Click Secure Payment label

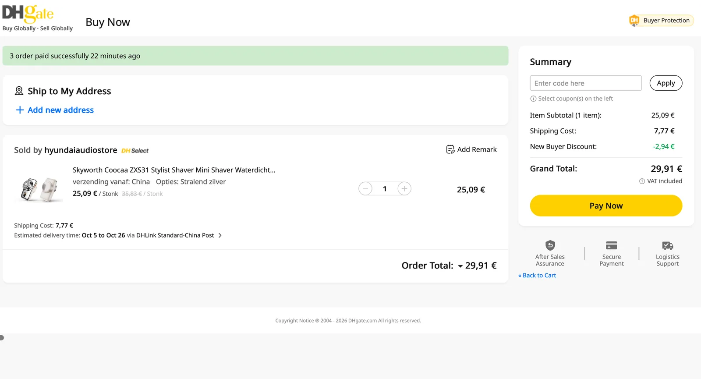(x=612, y=260)
